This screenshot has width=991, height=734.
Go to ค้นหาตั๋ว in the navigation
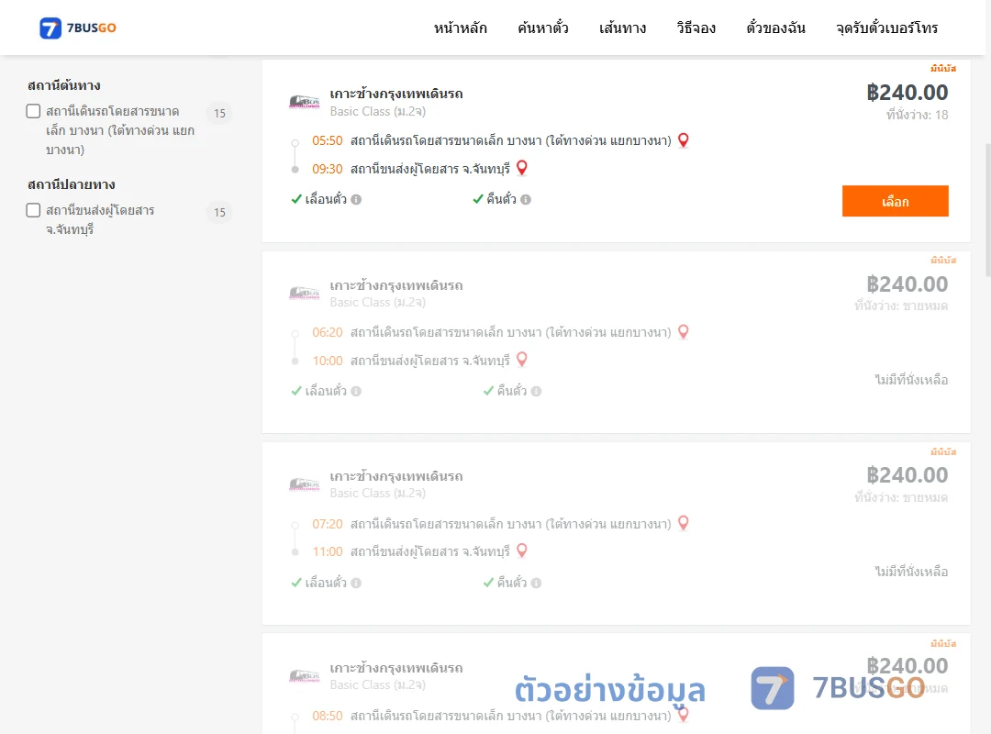click(x=543, y=28)
